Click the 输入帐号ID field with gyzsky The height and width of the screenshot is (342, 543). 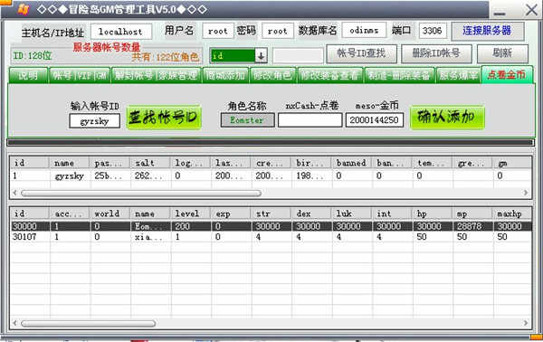click(x=94, y=121)
